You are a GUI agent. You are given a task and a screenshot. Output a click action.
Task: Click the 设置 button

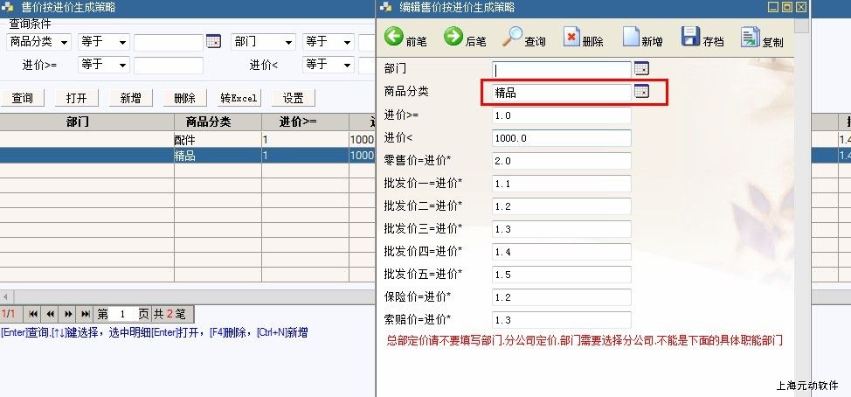coord(293,98)
